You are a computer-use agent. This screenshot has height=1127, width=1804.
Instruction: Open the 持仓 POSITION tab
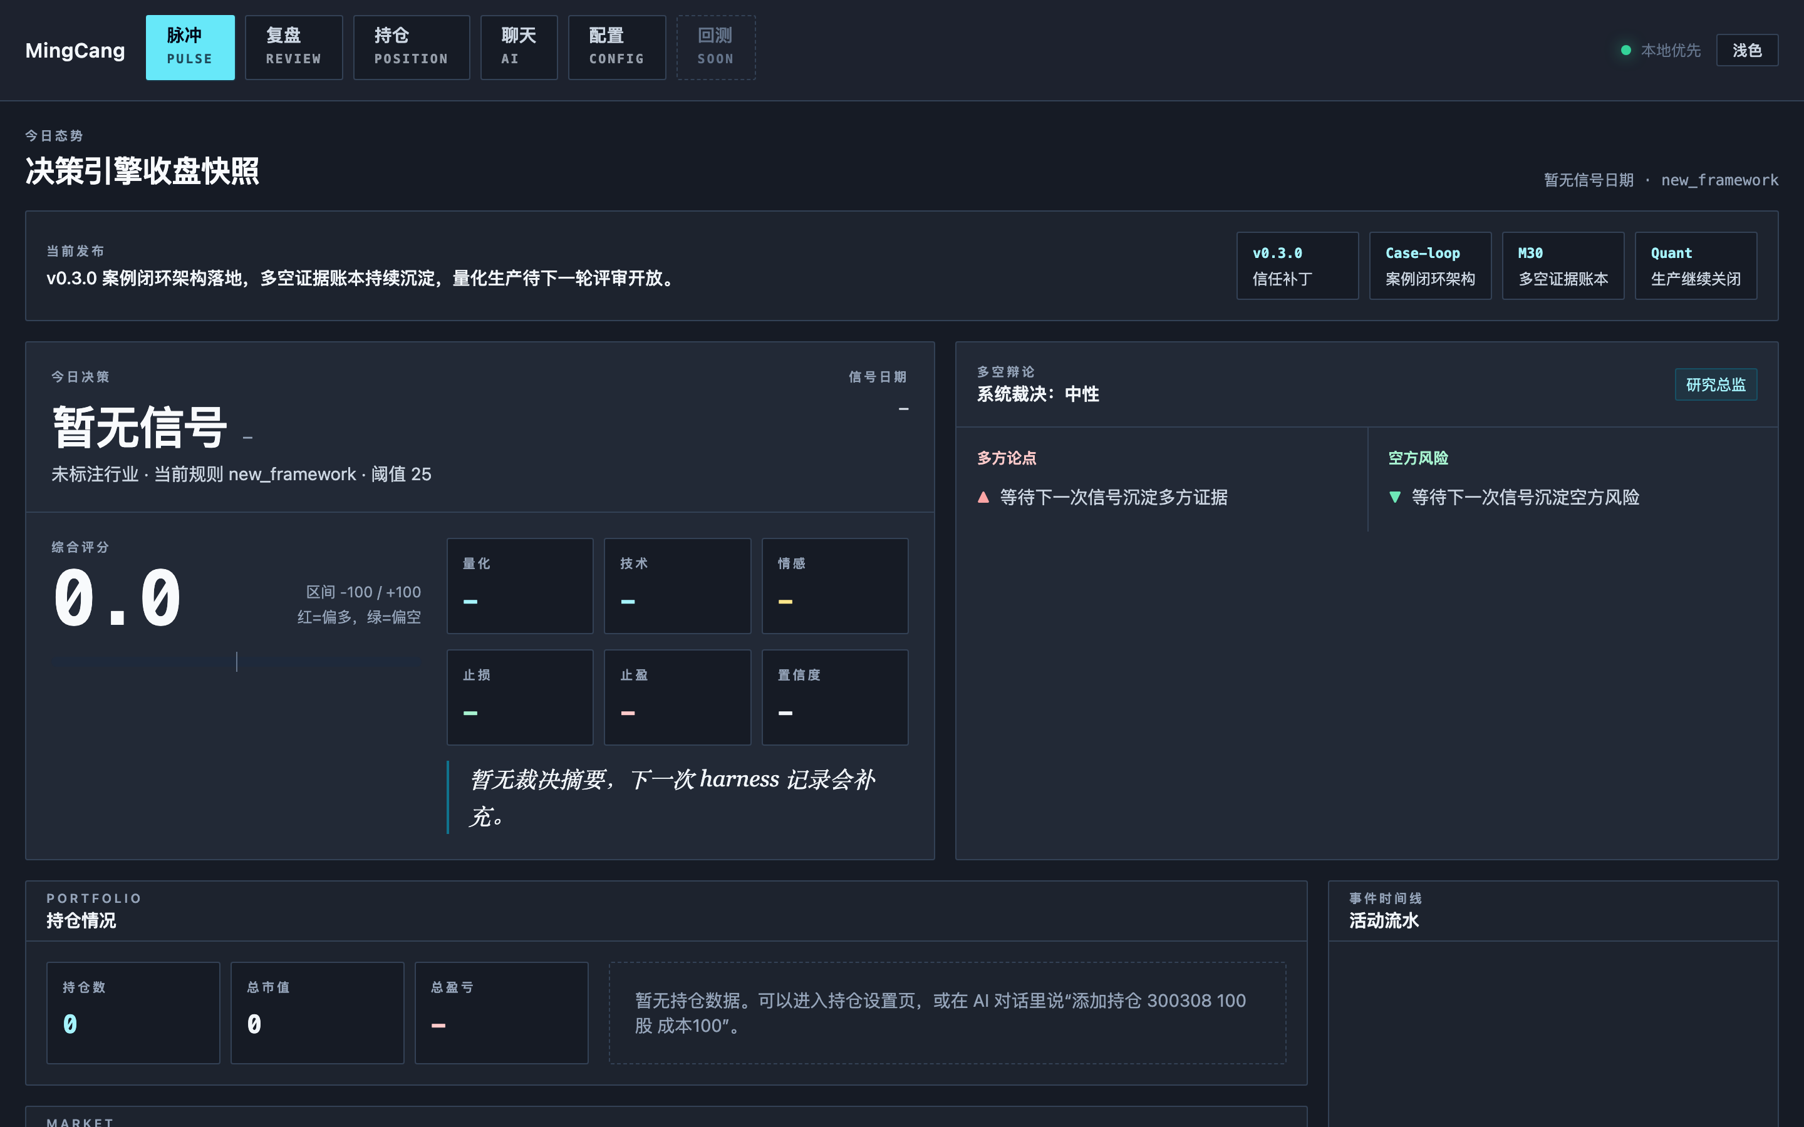[x=412, y=47]
